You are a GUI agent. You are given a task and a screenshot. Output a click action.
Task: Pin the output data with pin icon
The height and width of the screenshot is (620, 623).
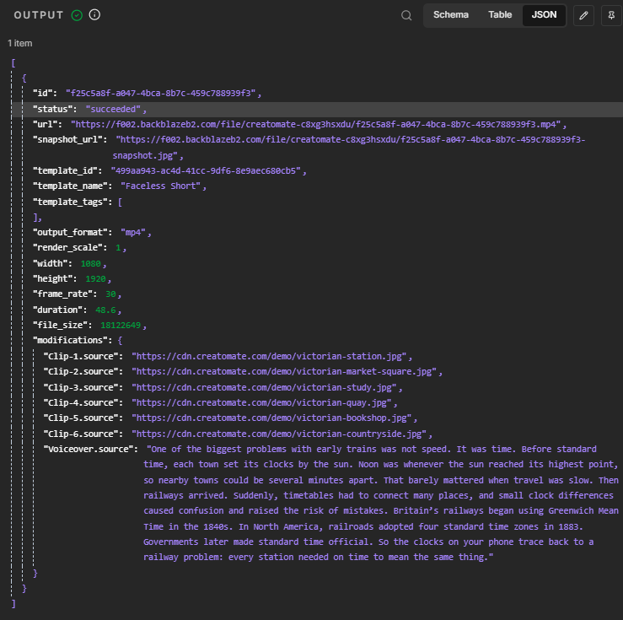coord(611,15)
